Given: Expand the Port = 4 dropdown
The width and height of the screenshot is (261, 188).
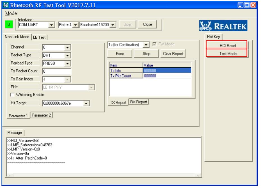Looking at the screenshot, I should (75, 25).
